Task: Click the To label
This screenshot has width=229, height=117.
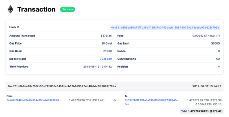Action: pos(126,96)
